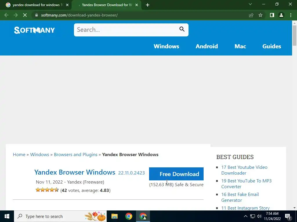Open the Chrome profile icon
Viewport: 297px width, 222px height.
(x=281, y=15)
